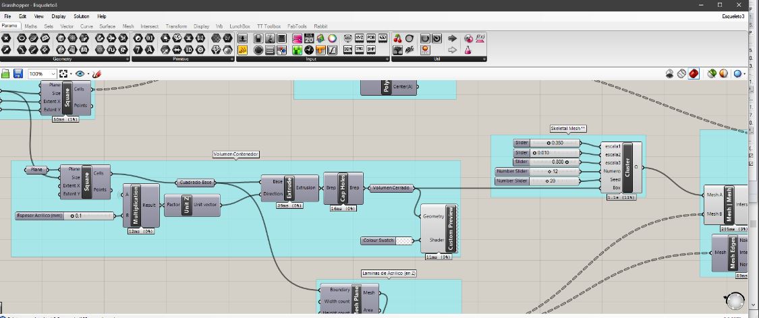
Task: Click the eye named views icon
Action: pyautogui.click(x=80, y=74)
